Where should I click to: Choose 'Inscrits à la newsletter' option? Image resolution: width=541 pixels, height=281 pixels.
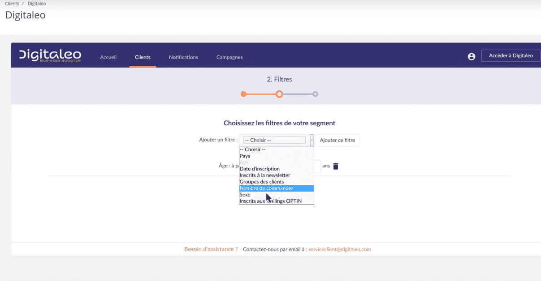click(264, 175)
